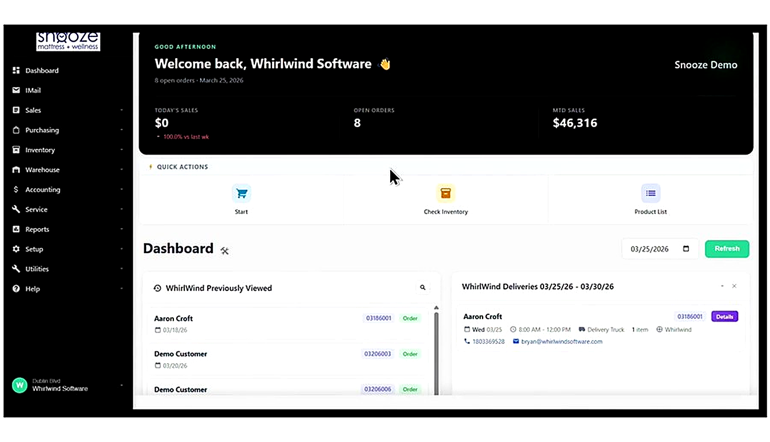Click the Reports icon in sidebar
770x442 pixels.
(x=16, y=229)
